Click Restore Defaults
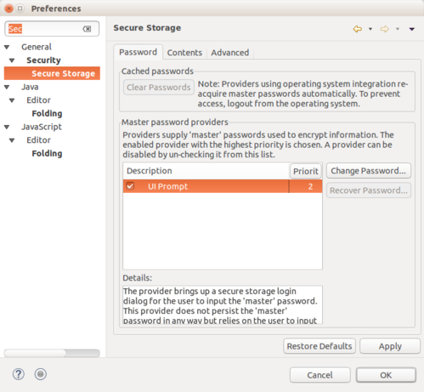 [x=319, y=346]
